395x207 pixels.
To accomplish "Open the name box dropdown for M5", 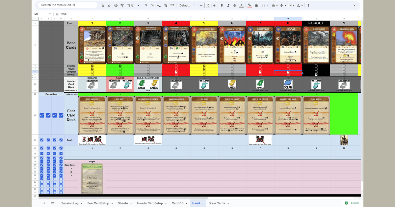I will (50, 14).
